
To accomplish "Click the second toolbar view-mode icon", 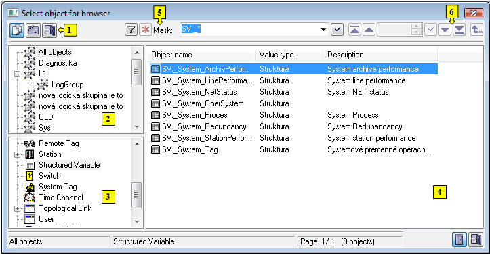I will tap(33, 30).
